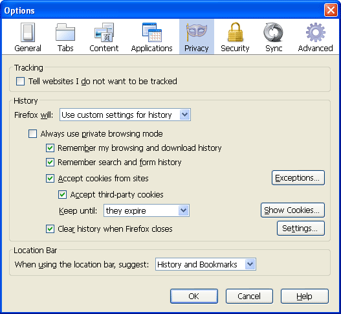The height and width of the screenshot is (314, 341).
Task: Select the Tabs folder icon
Action: tap(65, 32)
